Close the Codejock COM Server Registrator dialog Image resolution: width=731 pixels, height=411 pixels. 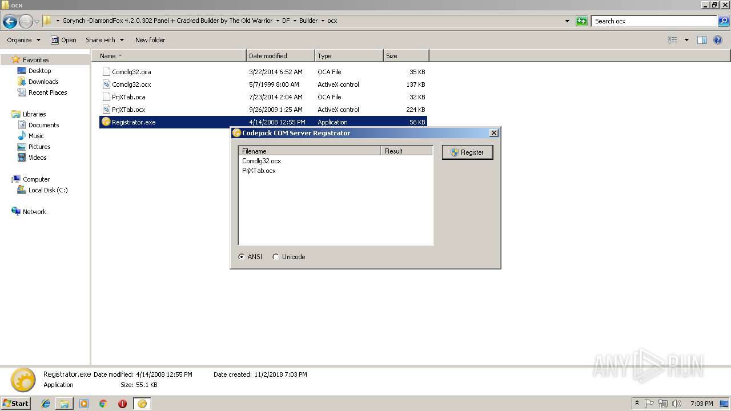[x=494, y=132]
